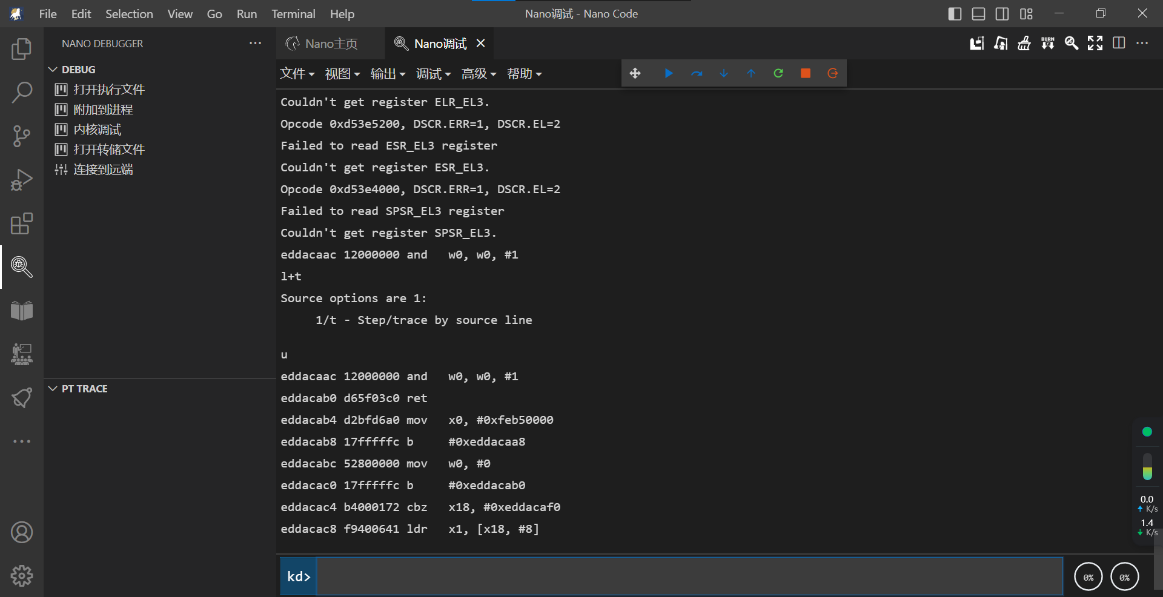This screenshot has width=1163, height=597.
Task: Open the File menu
Action: coord(48,14)
